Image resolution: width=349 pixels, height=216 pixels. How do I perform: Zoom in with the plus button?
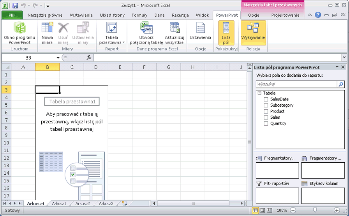coord(337,210)
